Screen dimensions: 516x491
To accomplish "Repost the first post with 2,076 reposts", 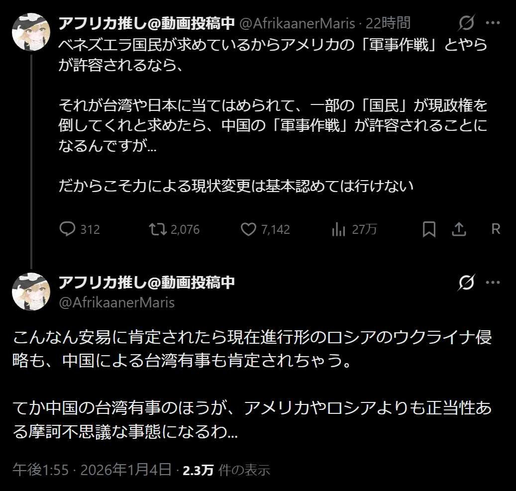I will [157, 229].
